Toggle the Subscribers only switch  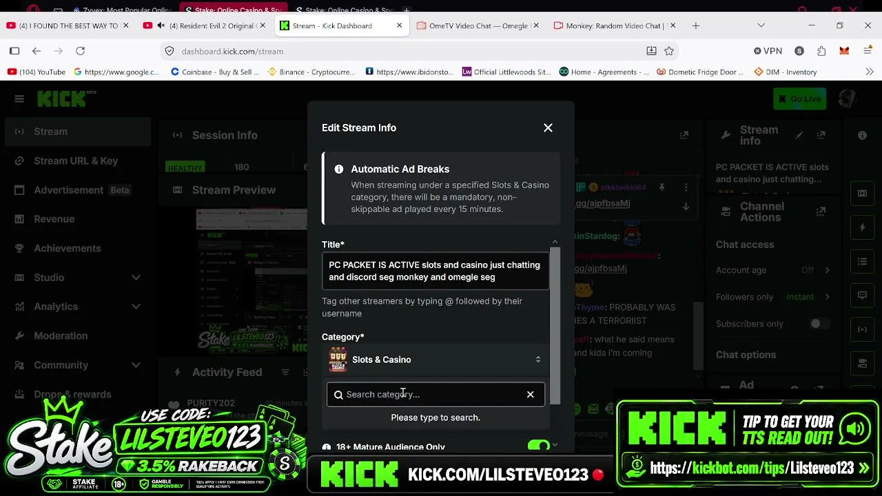tap(819, 324)
